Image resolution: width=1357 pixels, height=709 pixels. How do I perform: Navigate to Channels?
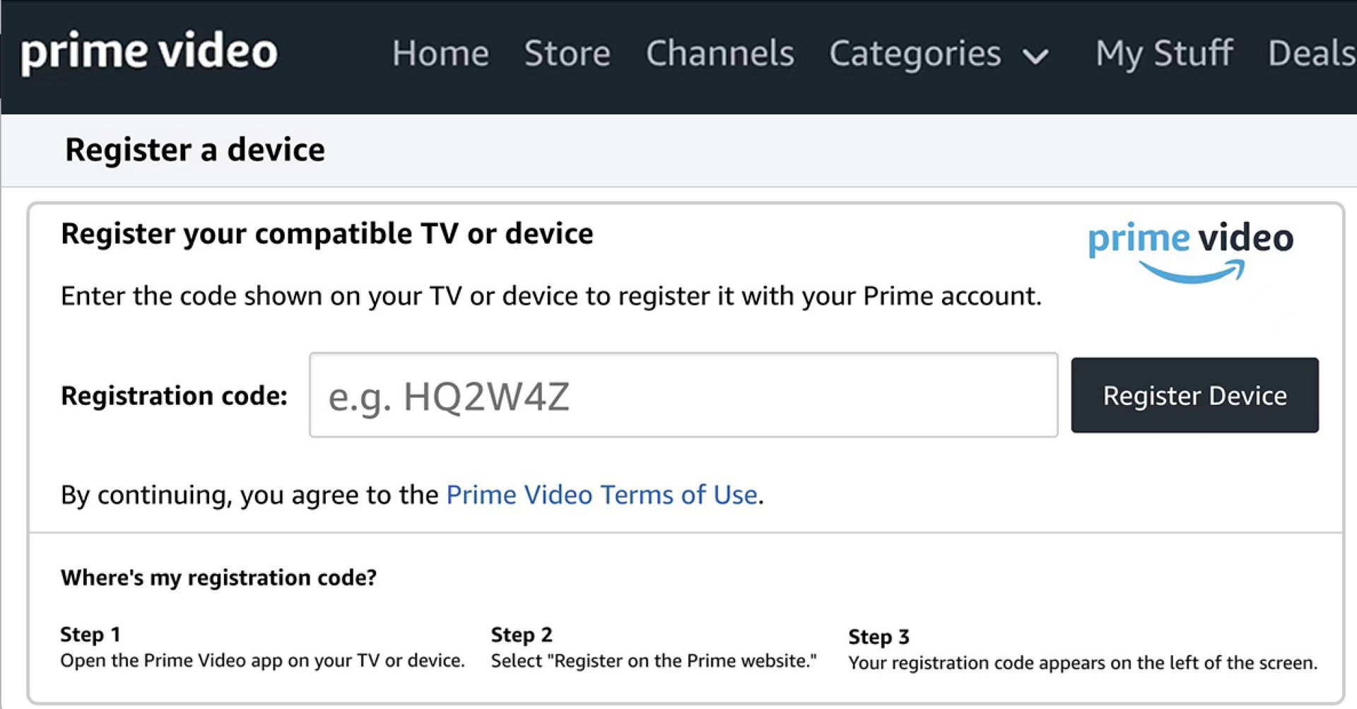click(719, 54)
